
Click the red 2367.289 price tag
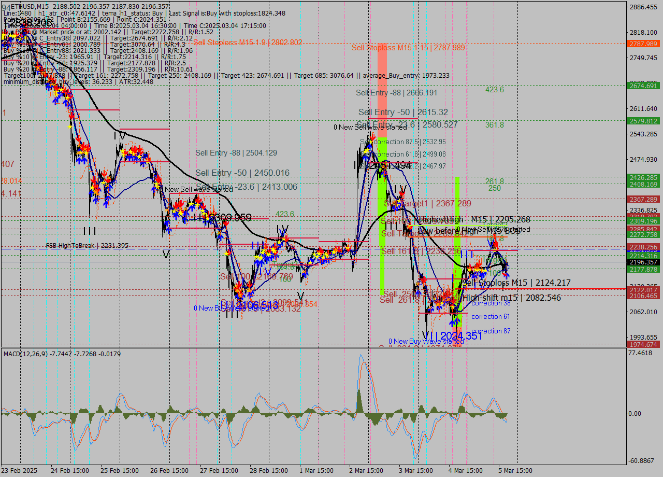click(643, 199)
